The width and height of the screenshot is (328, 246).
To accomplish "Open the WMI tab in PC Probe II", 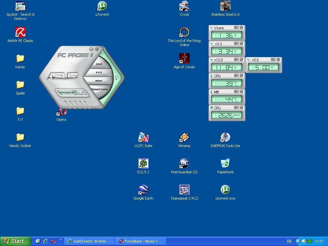I will tap(99, 81).
